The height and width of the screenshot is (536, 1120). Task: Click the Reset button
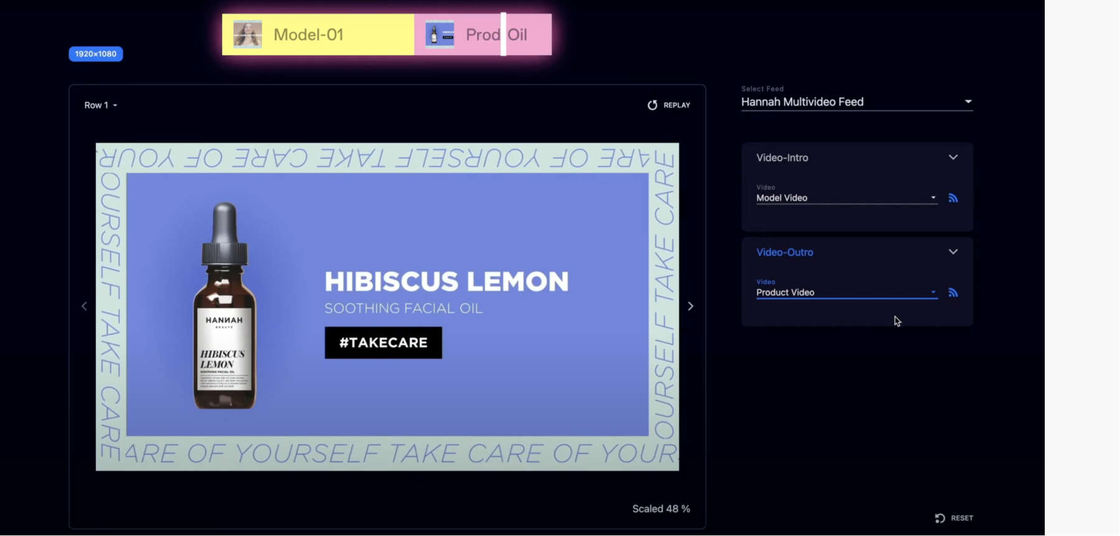954,518
